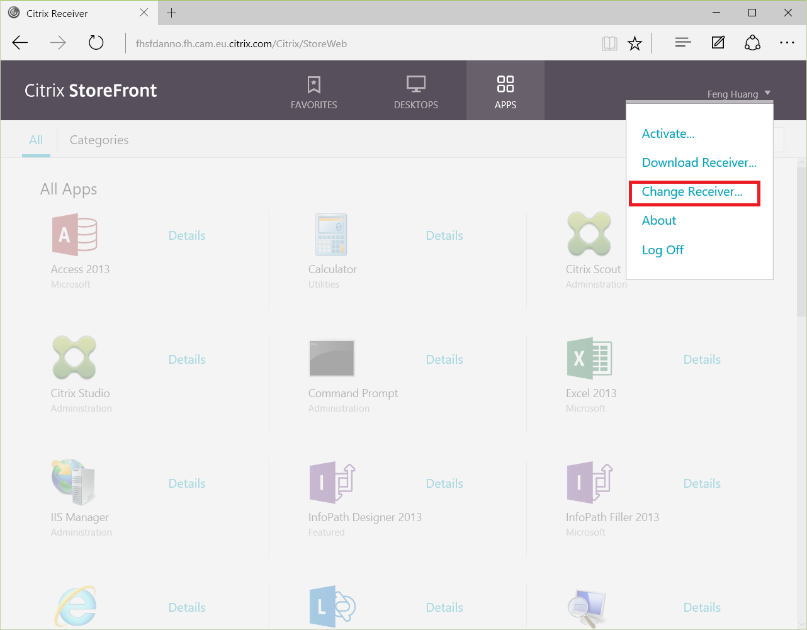
Task: Make a web note with pen icon
Action: (x=718, y=43)
